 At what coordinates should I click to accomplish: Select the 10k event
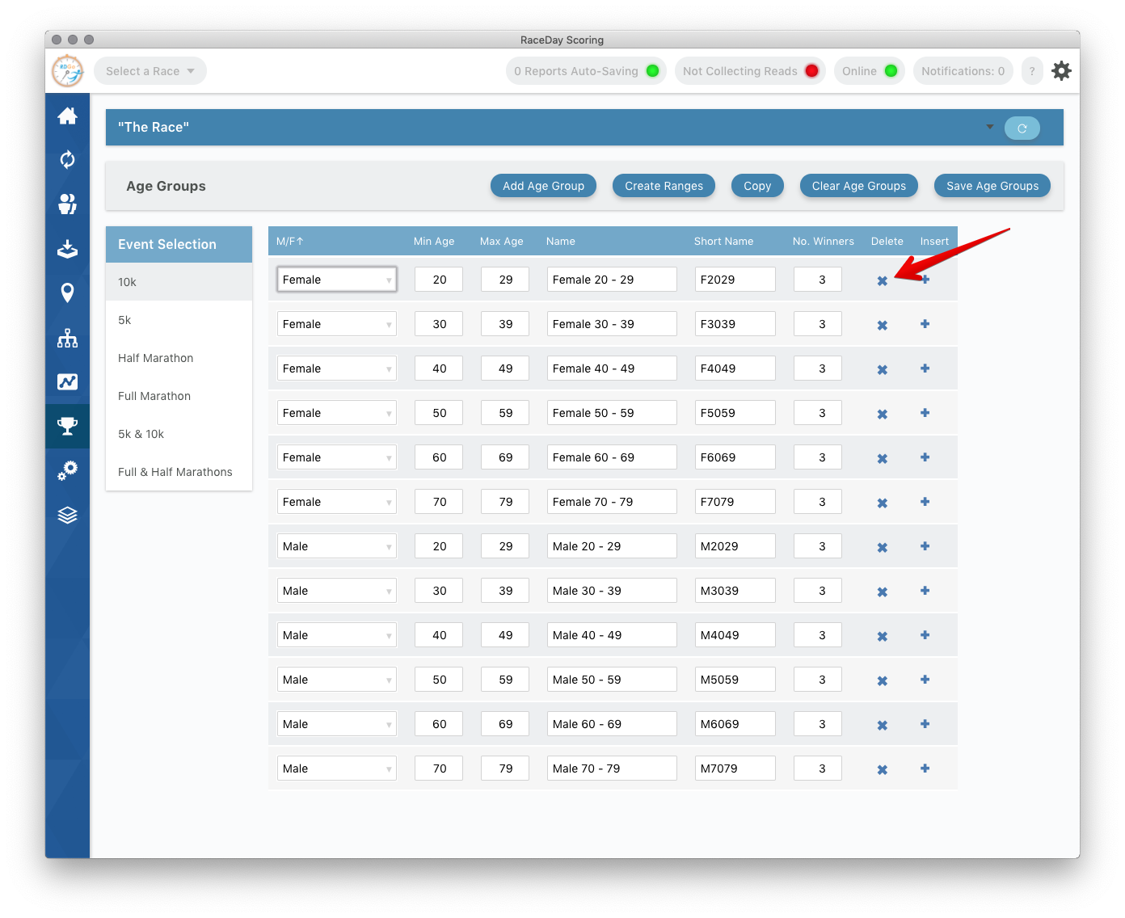click(x=179, y=282)
